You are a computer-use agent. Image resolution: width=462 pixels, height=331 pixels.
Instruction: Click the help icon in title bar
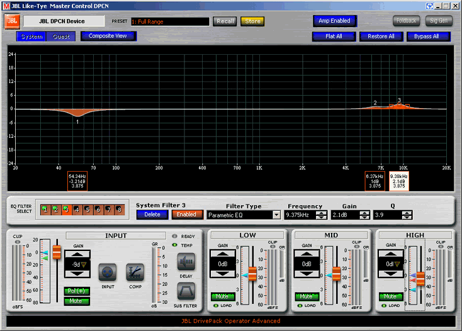click(430, 6)
